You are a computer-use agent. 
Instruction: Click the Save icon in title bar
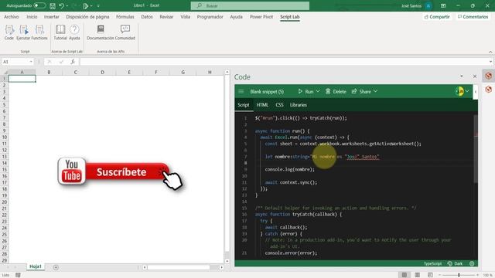53,5
